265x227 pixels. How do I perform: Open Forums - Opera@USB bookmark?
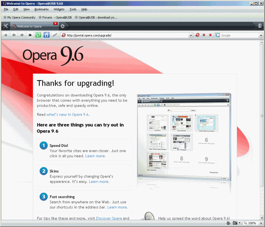click(55, 17)
